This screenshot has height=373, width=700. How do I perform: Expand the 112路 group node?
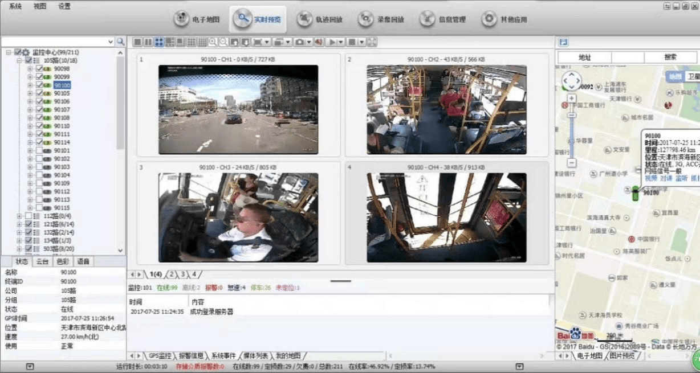[19, 216]
